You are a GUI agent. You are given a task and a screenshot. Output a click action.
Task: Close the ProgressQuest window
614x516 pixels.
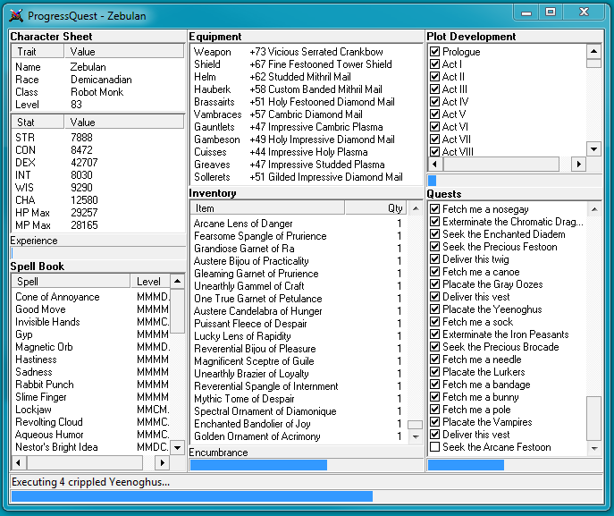(x=584, y=13)
